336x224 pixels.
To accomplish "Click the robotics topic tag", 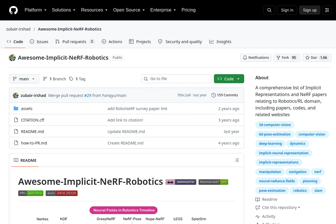I will (x=300, y=191).
